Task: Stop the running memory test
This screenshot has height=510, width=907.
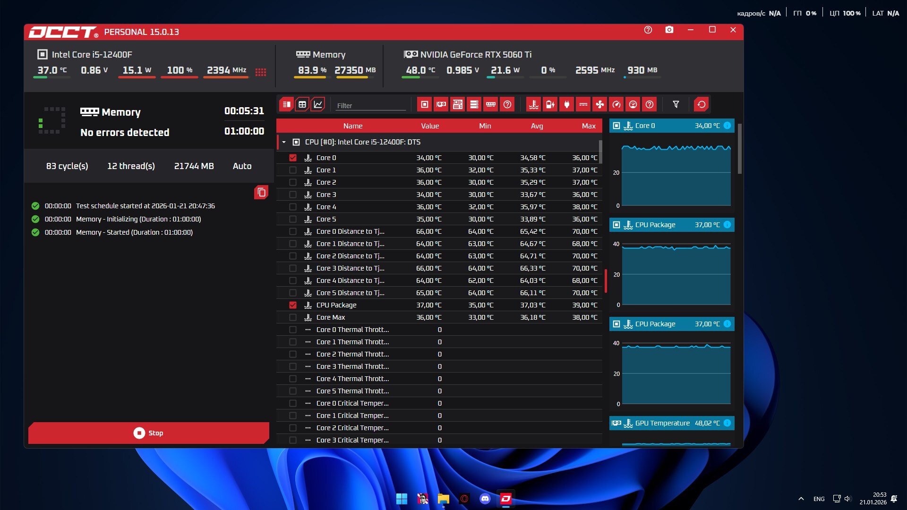Action: click(x=149, y=433)
